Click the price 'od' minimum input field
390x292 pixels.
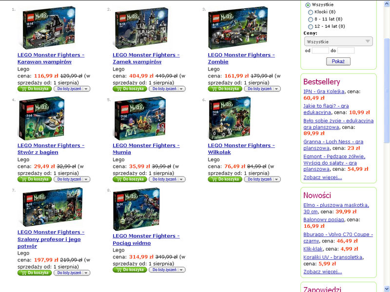320,51
